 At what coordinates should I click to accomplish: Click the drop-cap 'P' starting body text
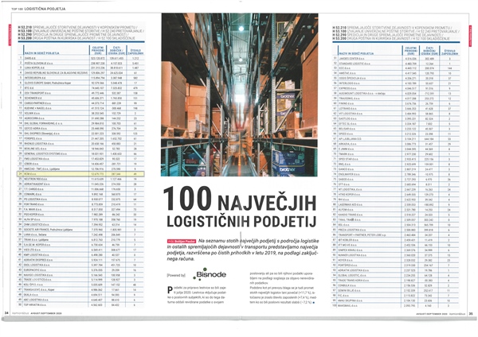click(x=170, y=290)
